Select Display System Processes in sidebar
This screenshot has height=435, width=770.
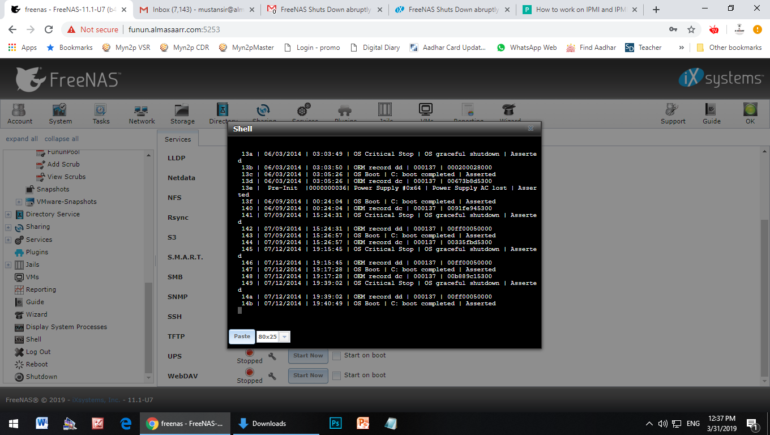66,327
